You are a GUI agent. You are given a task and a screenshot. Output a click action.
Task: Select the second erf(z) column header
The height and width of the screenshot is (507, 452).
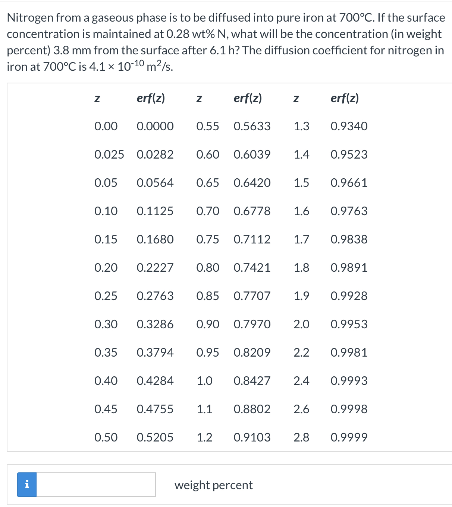[x=248, y=98]
